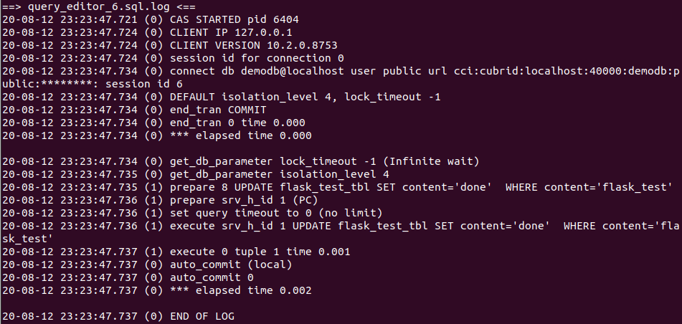Click the get_db_parameter isolation_level 4 line

(280, 173)
